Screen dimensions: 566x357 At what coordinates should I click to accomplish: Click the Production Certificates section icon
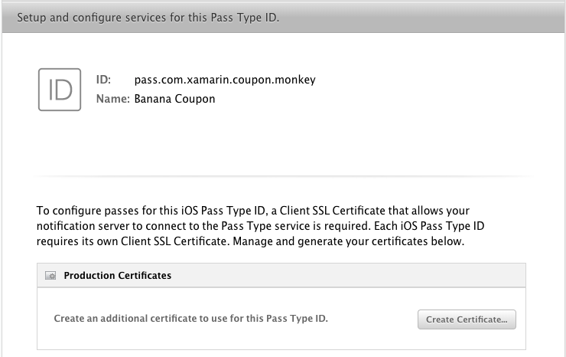pyautogui.click(x=50, y=276)
